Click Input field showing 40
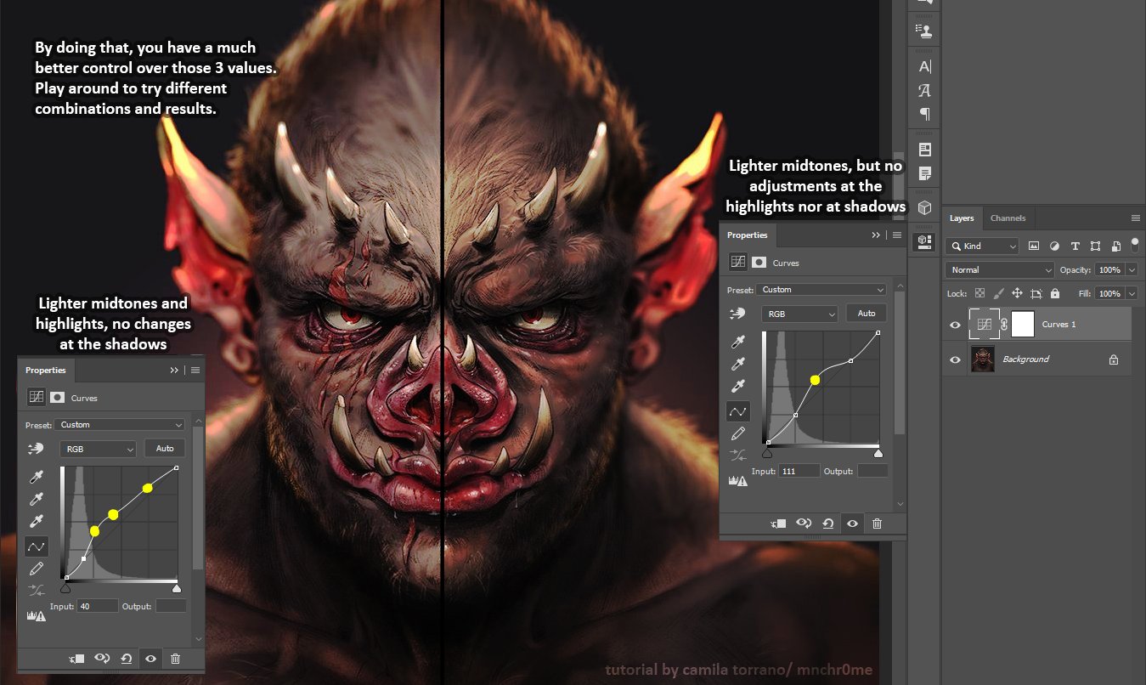Viewport: 1146px width, 685px height. coord(97,606)
